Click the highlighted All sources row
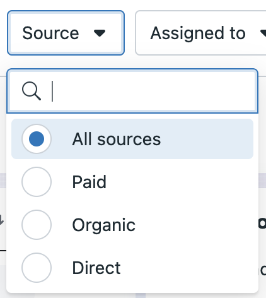The image size is (266, 298). [132, 139]
